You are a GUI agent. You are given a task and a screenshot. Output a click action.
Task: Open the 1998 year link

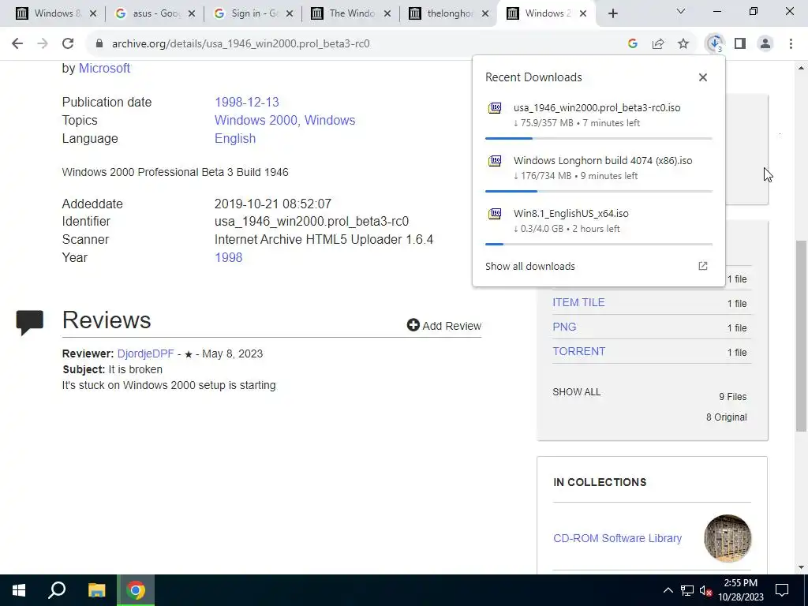(x=228, y=258)
